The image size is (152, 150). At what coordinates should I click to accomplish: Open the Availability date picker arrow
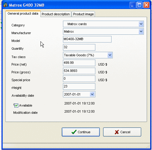(92, 94)
